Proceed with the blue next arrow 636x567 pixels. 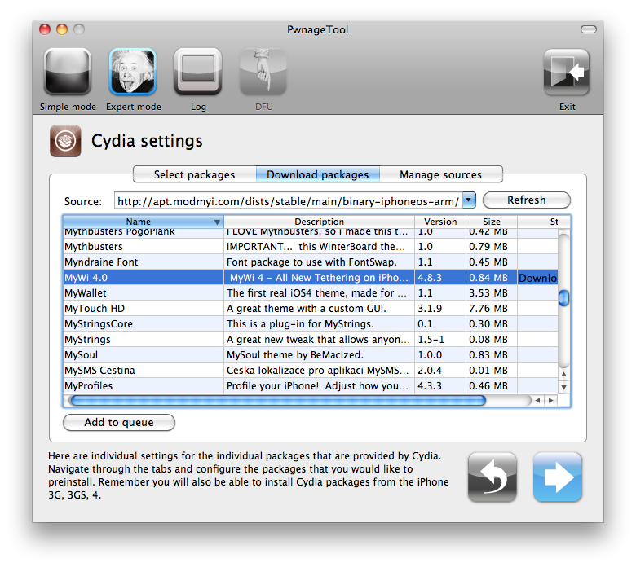coord(558,477)
